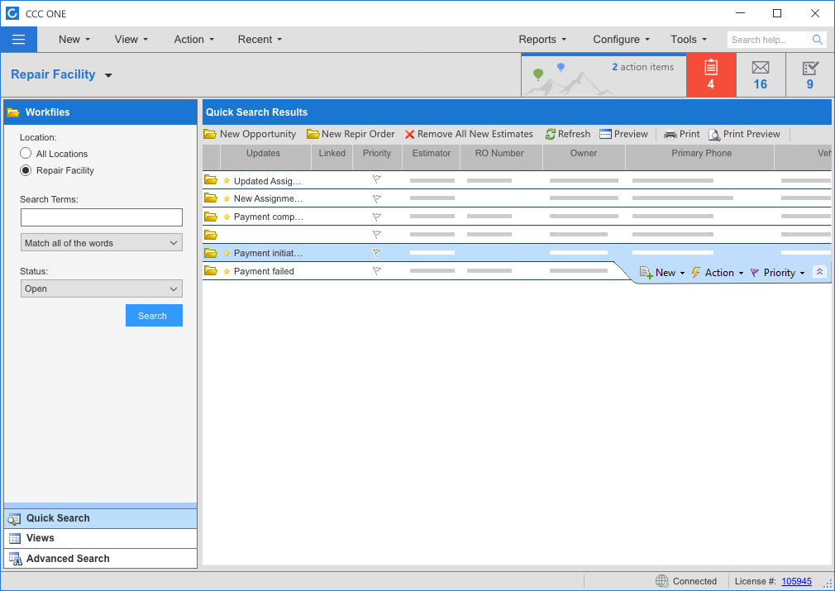Sort by the Estimator column header
The height and width of the screenshot is (591, 835).
coord(432,157)
